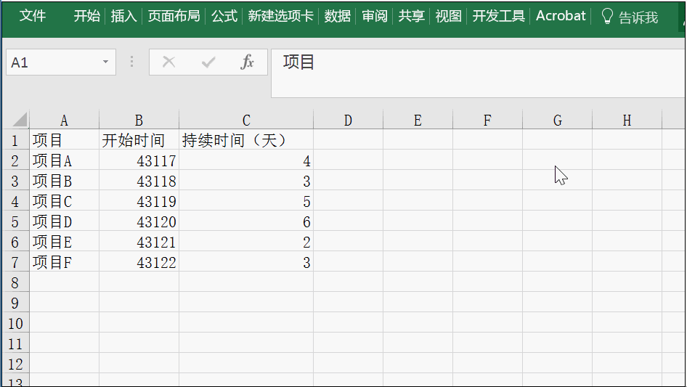Select column C header
Viewport: 687px width, 387px height.
point(246,120)
